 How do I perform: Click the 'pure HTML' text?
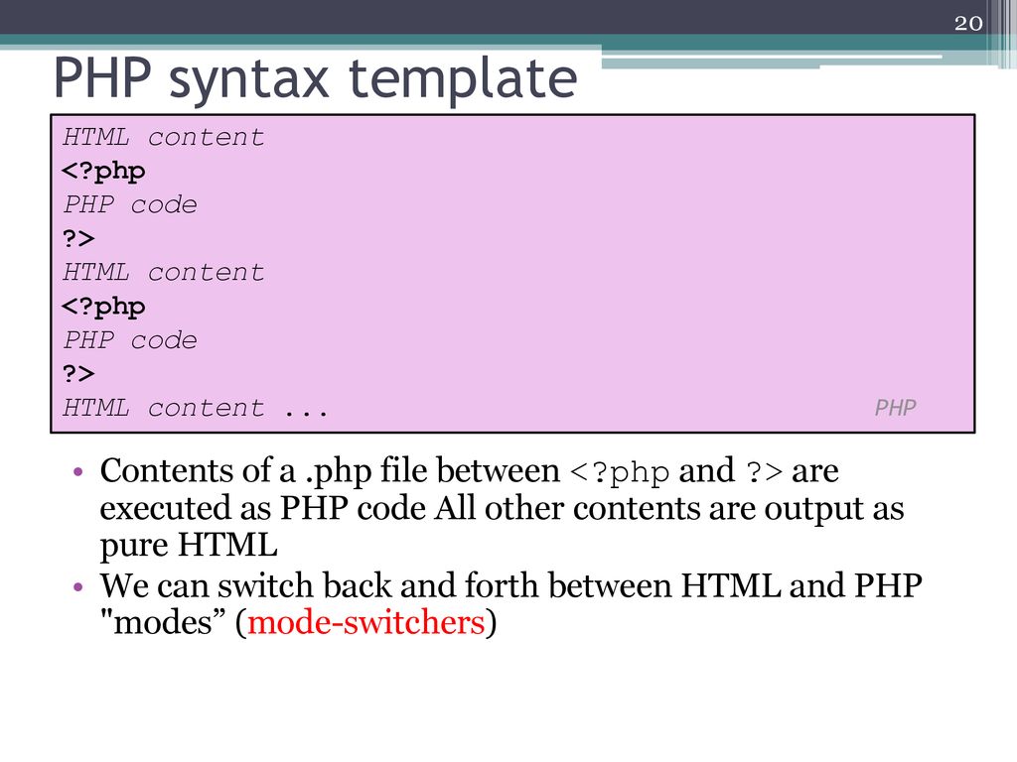[189, 545]
